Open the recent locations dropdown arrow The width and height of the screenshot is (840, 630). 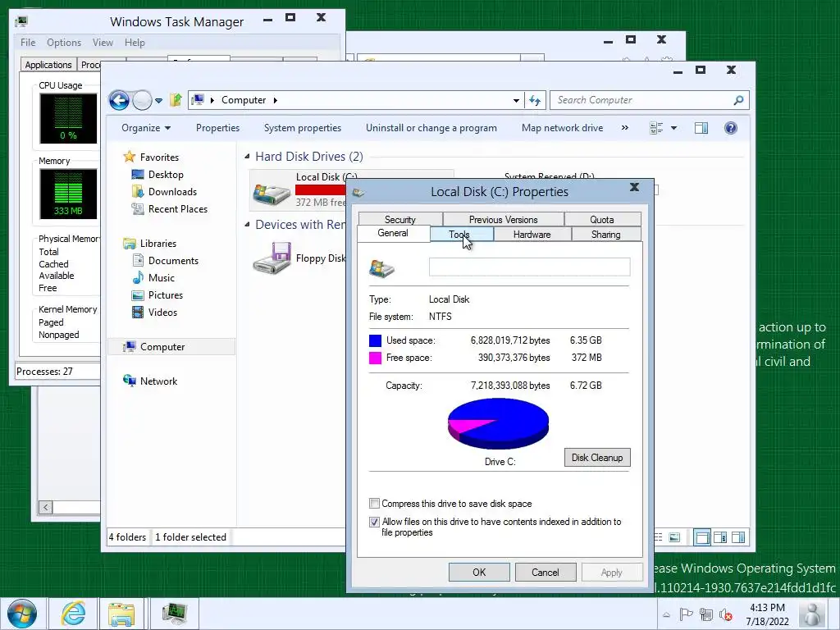(158, 100)
